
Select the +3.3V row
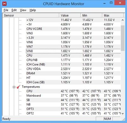[73, 38]
